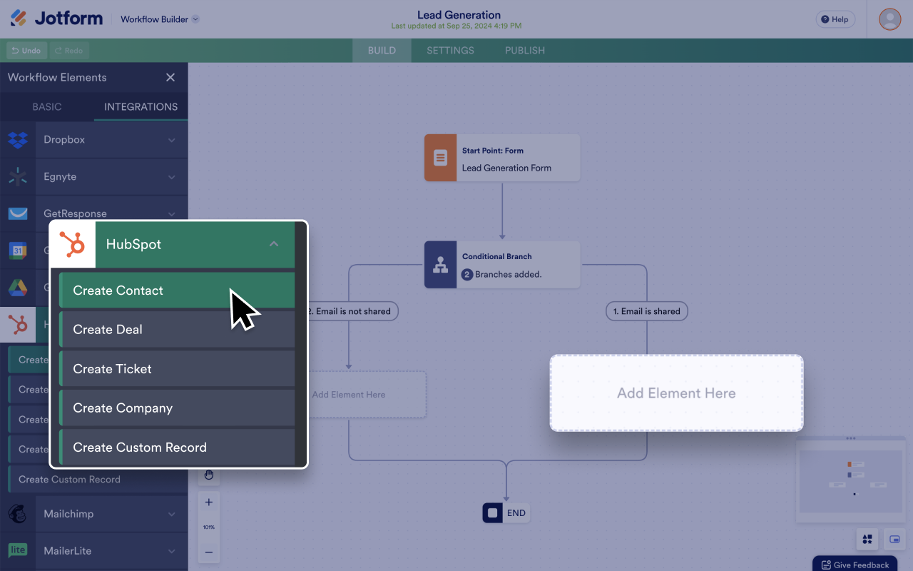
Task: Toggle the minimap view icon
Action: (894, 539)
